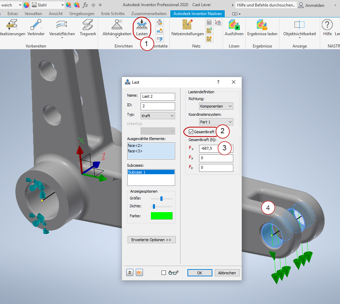
Task: Click the Anmelden sign-in user icon
Action: 301,5
